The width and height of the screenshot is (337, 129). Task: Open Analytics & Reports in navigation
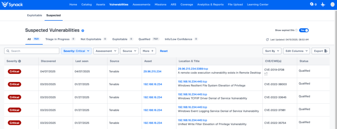[x=210, y=5]
